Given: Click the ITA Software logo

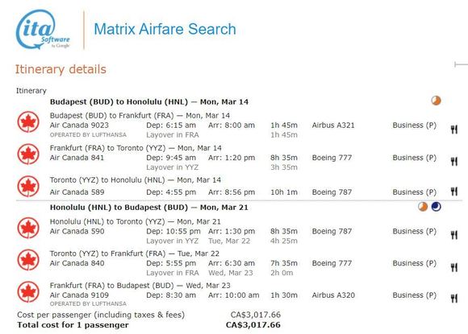Looking at the screenshot, I should click(43, 30).
